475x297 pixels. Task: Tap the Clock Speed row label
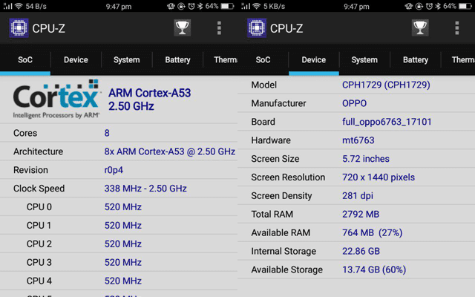pos(39,189)
